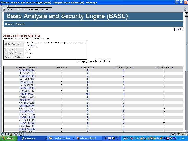Viewport: 188px width, 141px height.
Task: Follow the Back link
Action: [x=178, y=29]
